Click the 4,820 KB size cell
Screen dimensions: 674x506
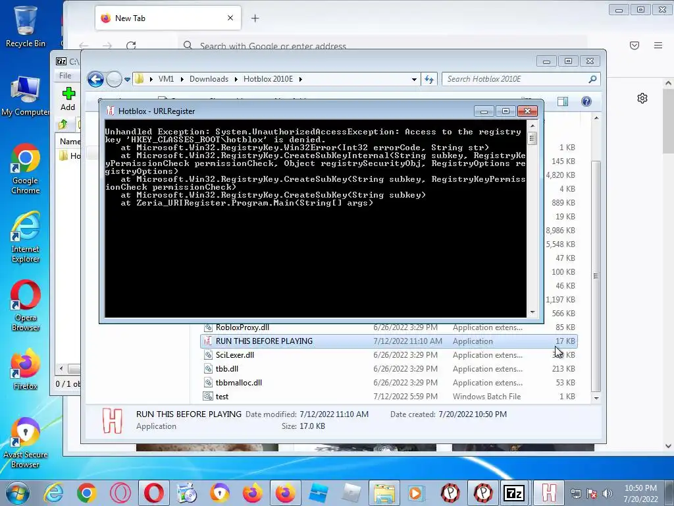[x=561, y=175]
